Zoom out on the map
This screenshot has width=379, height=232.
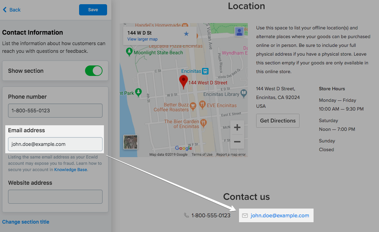click(x=237, y=142)
